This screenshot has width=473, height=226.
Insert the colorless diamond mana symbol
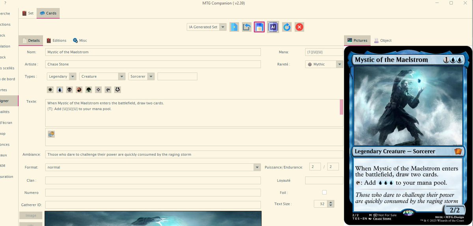[x=98, y=90]
